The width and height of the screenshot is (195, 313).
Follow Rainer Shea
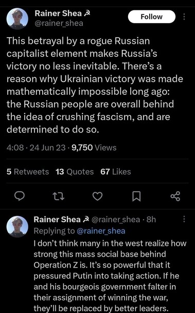pos(152,17)
